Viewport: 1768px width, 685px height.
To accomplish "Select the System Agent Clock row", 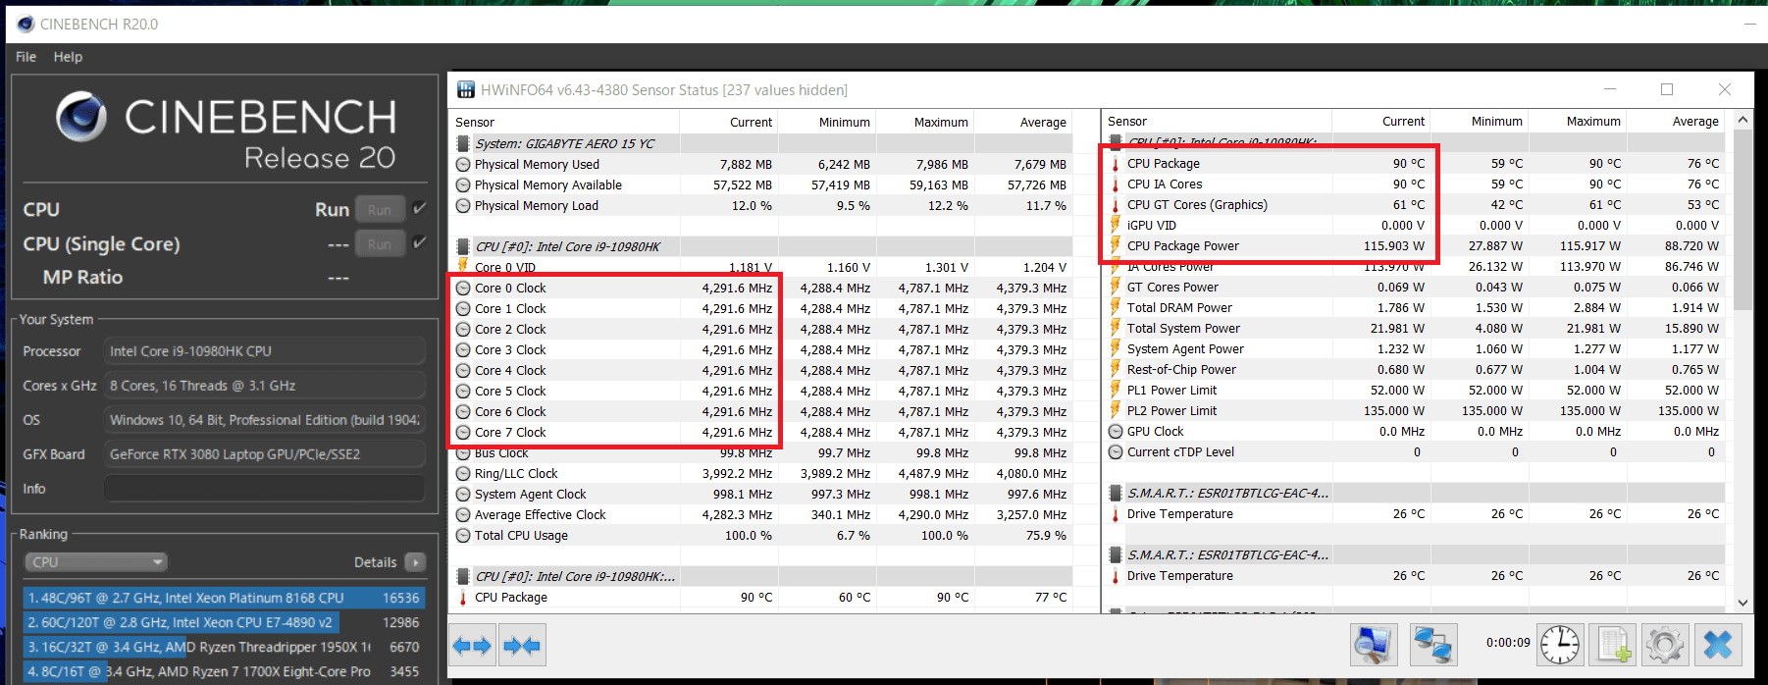I will (761, 495).
